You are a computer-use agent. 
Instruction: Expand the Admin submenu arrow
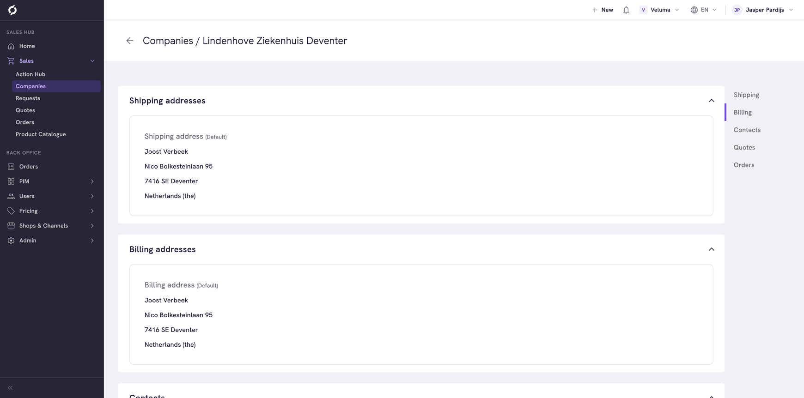pos(92,241)
